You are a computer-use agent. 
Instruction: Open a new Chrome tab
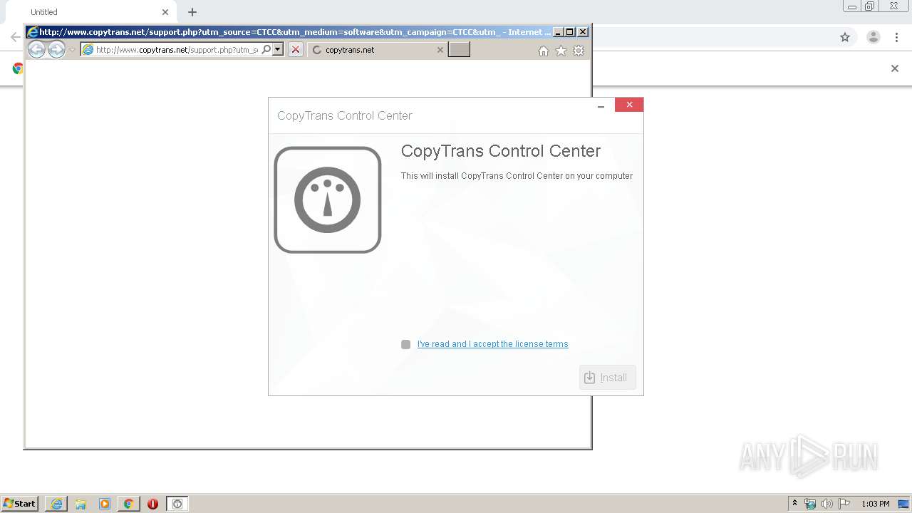click(192, 12)
